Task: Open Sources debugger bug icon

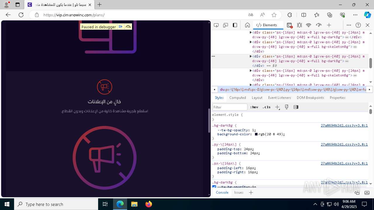Action: point(299,25)
